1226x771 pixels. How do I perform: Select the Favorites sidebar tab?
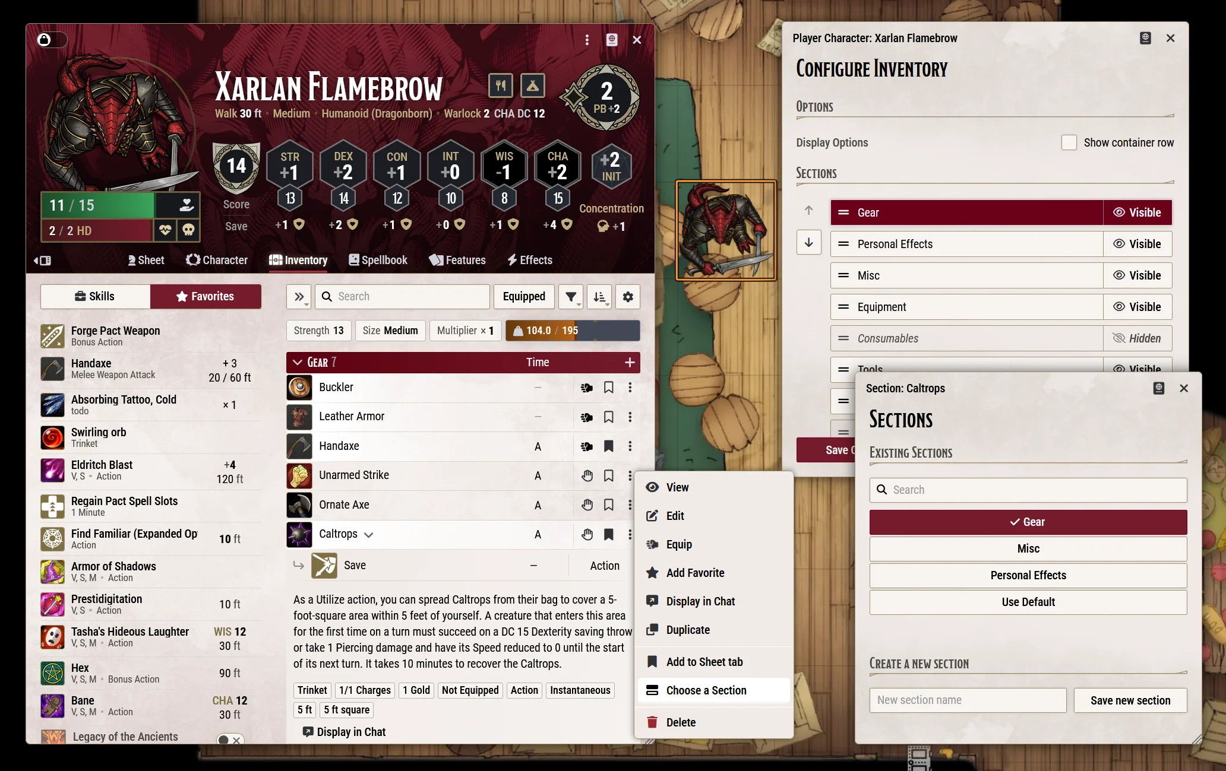pos(206,296)
